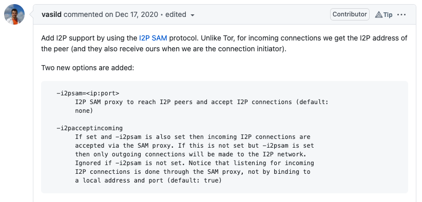The height and width of the screenshot is (202, 422).
Task: Open the Dec 17, 2020 timestamp permalink
Action: (137, 14)
